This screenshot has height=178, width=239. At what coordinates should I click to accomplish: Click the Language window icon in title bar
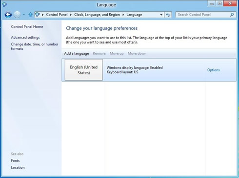pos(5,4)
